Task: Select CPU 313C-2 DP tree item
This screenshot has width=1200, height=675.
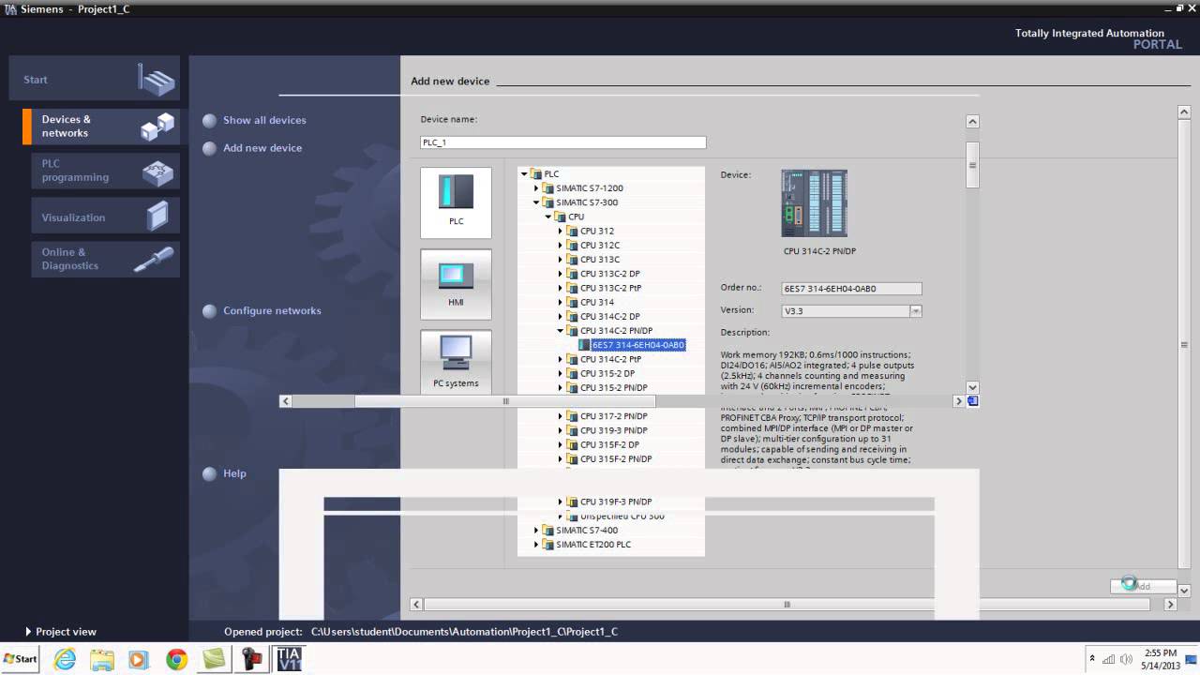Action: 610,274
